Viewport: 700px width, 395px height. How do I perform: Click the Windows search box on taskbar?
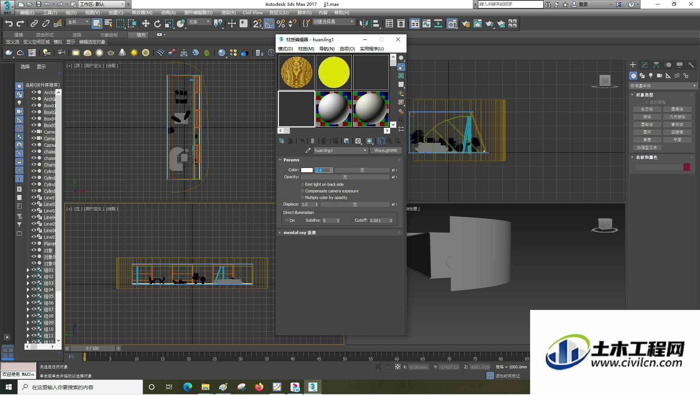point(80,387)
